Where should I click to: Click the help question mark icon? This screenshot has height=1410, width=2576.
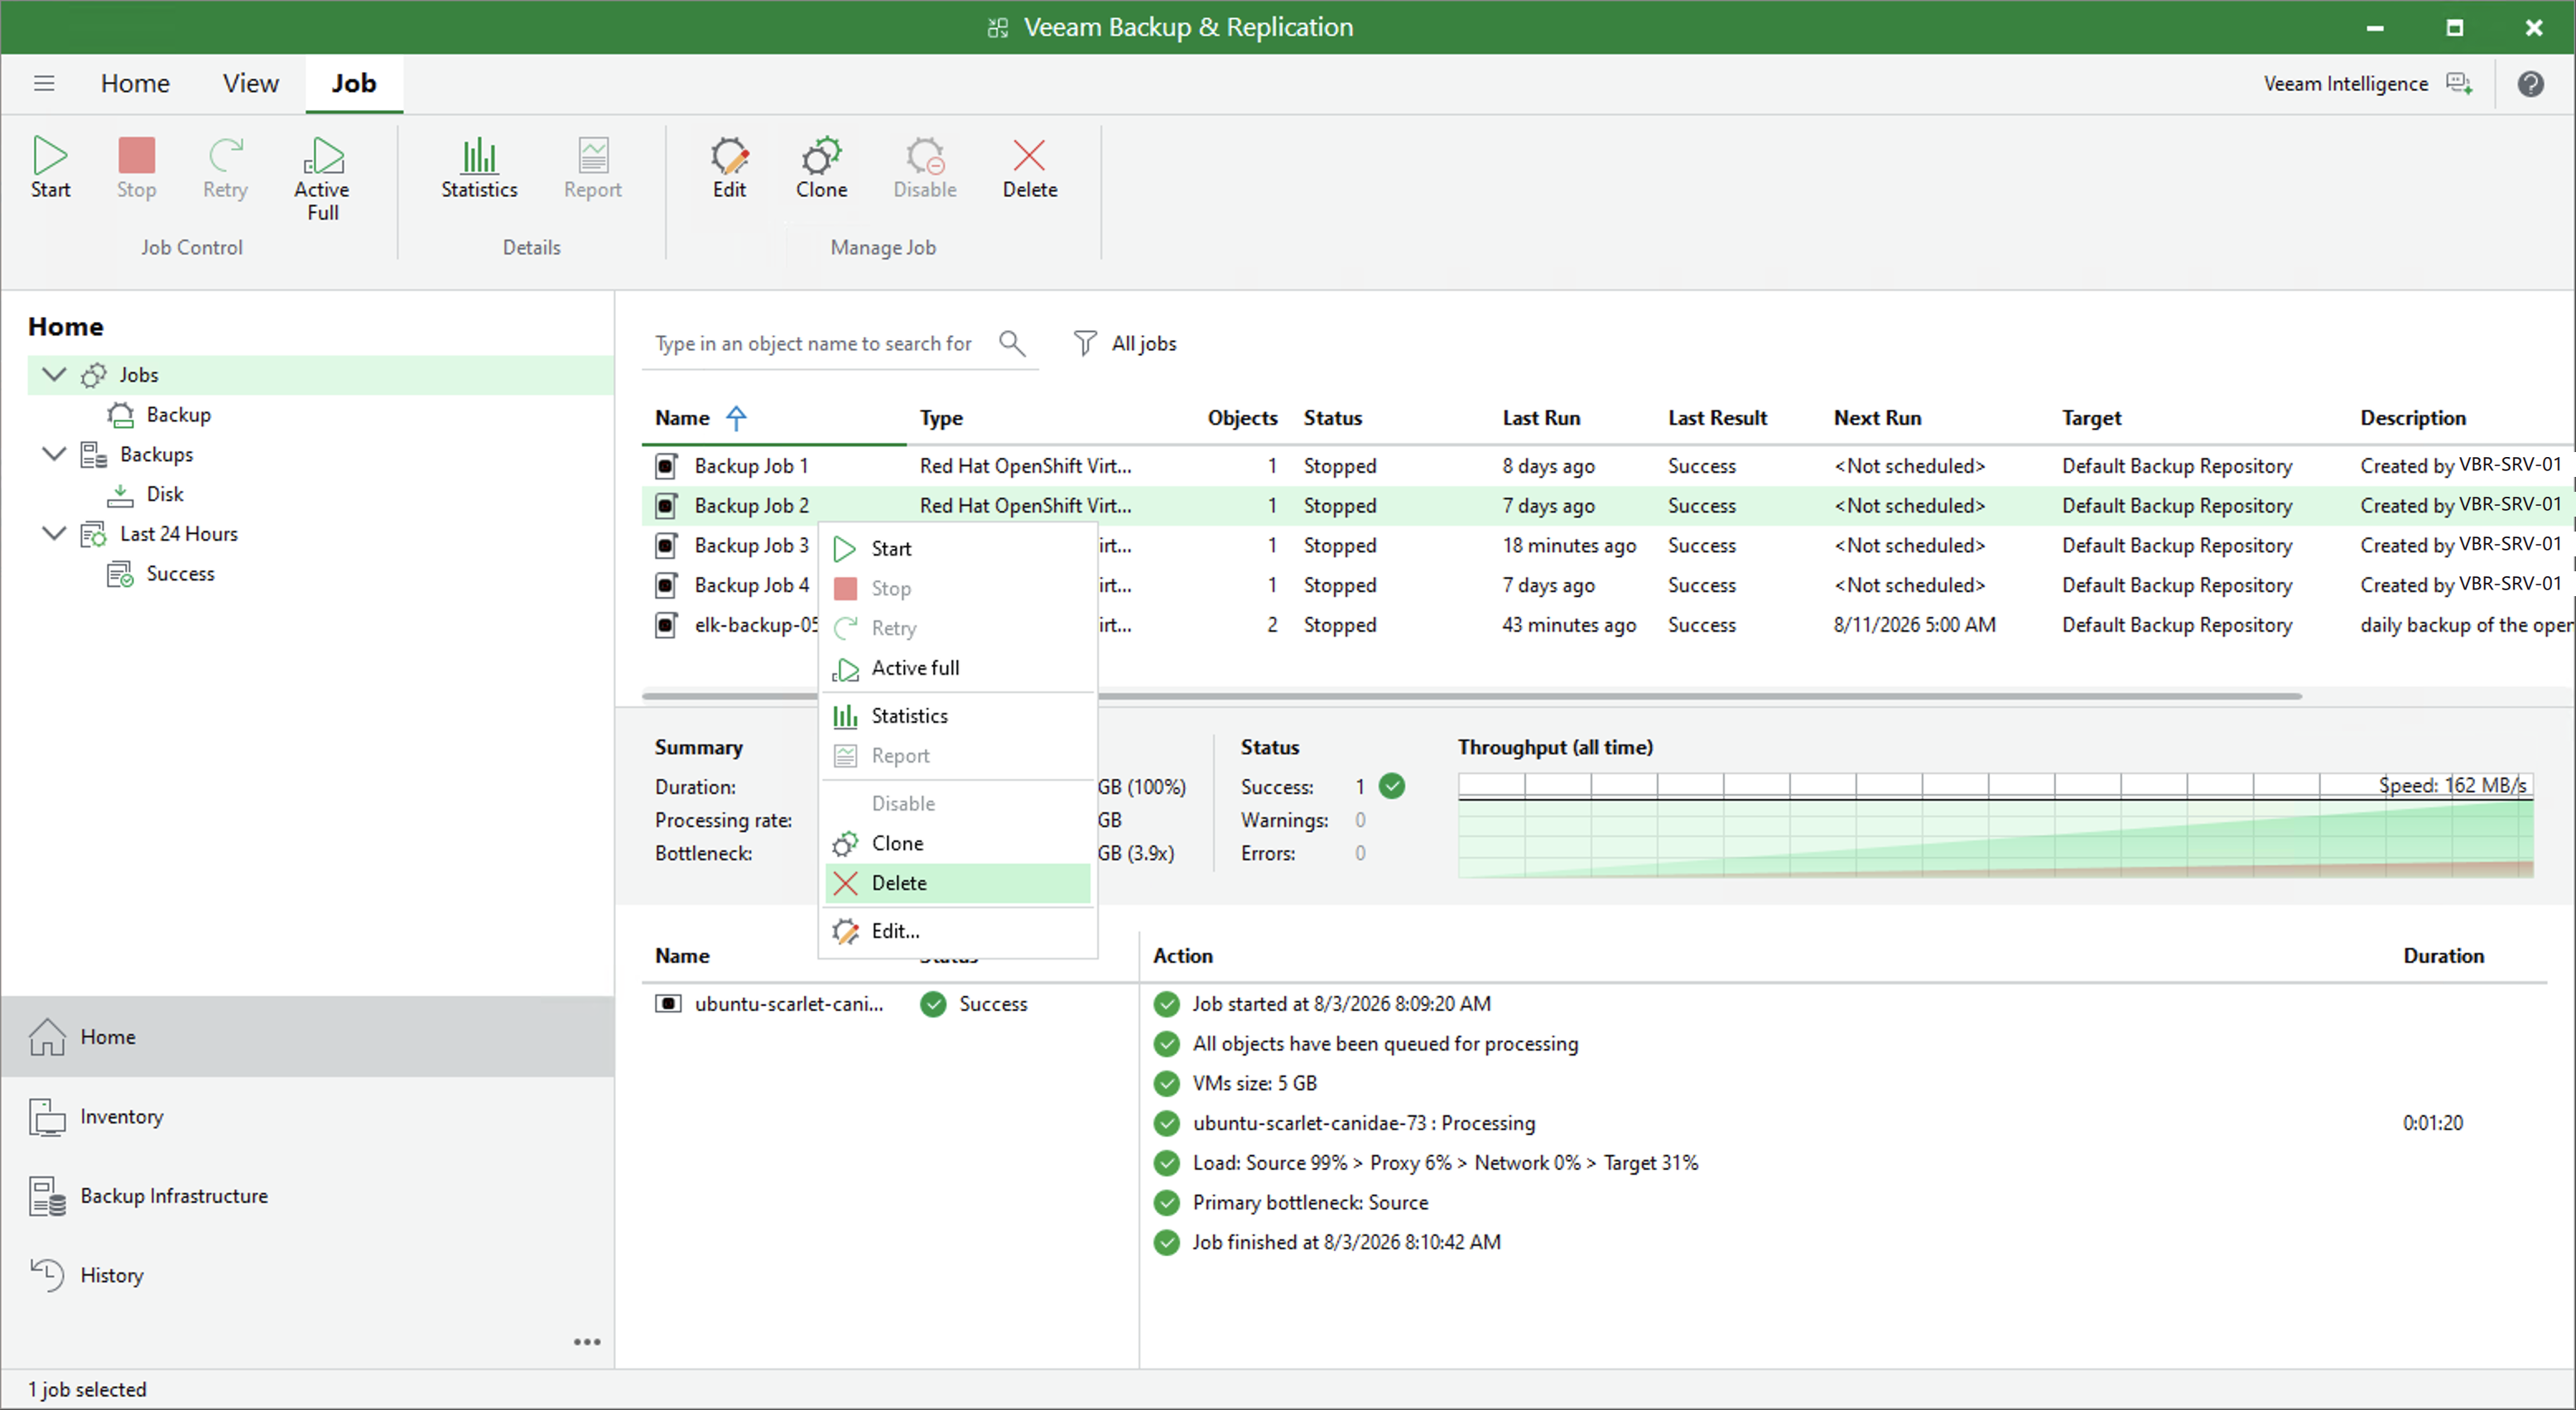2530,84
